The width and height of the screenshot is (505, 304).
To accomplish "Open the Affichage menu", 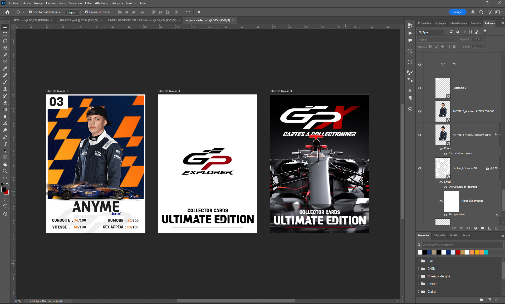I will tap(102, 3).
